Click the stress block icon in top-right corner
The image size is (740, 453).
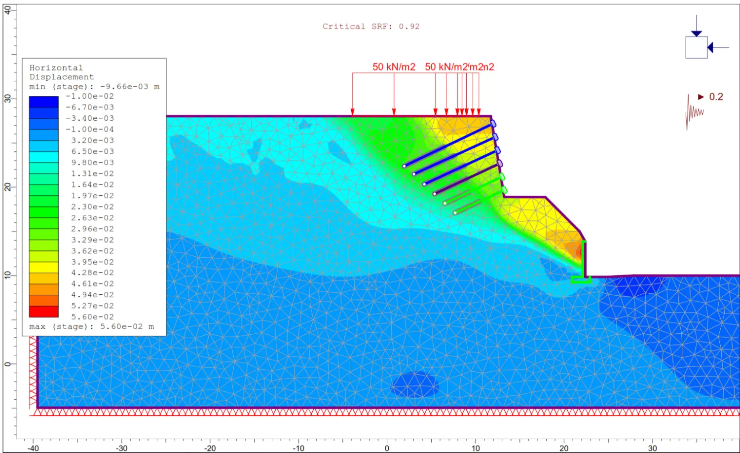click(x=696, y=47)
